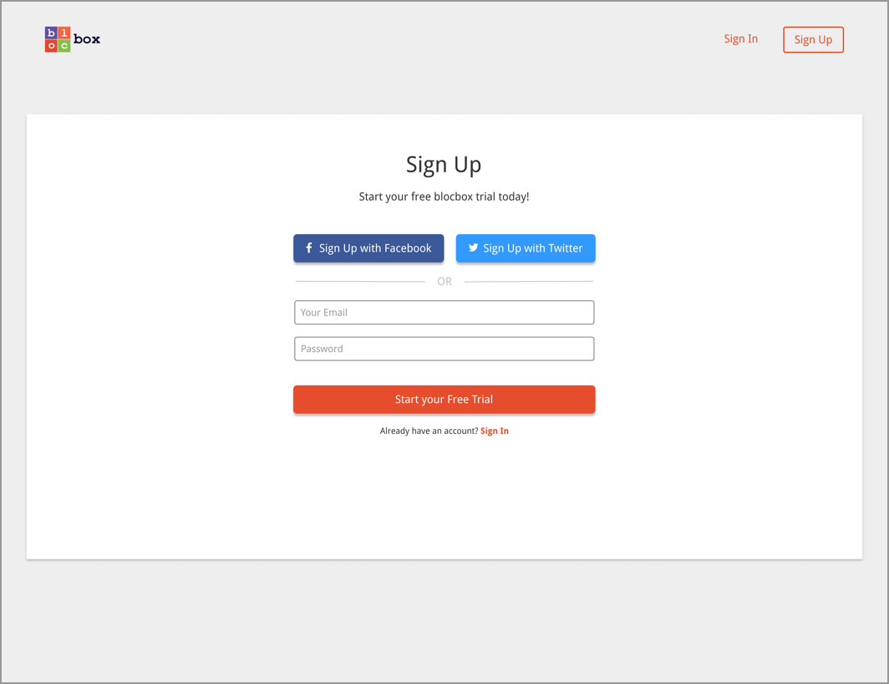Focus the Password field
Screen dimensions: 889x684
(444, 349)
